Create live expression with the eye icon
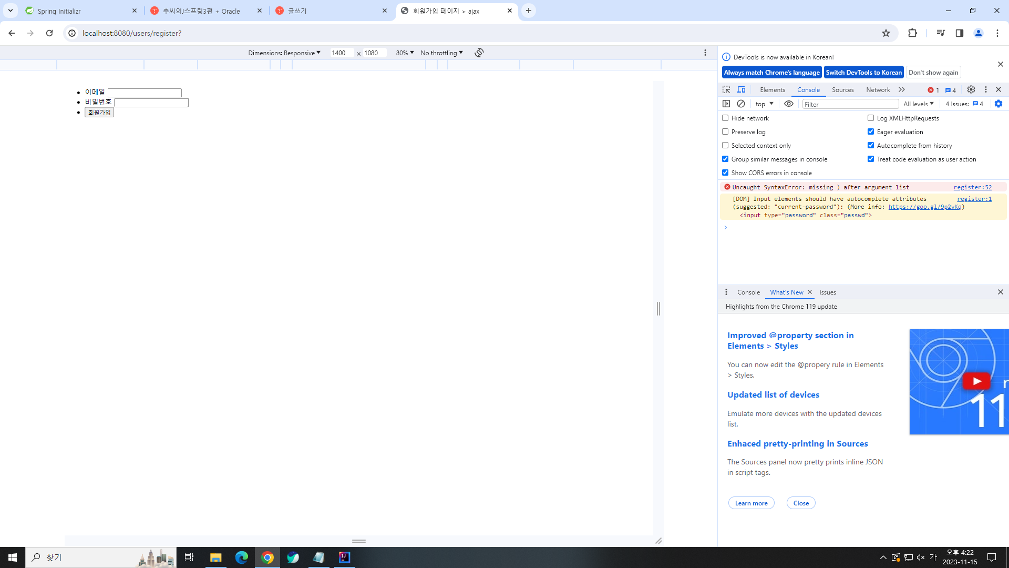Screen dimensions: 1009x568 789,104
